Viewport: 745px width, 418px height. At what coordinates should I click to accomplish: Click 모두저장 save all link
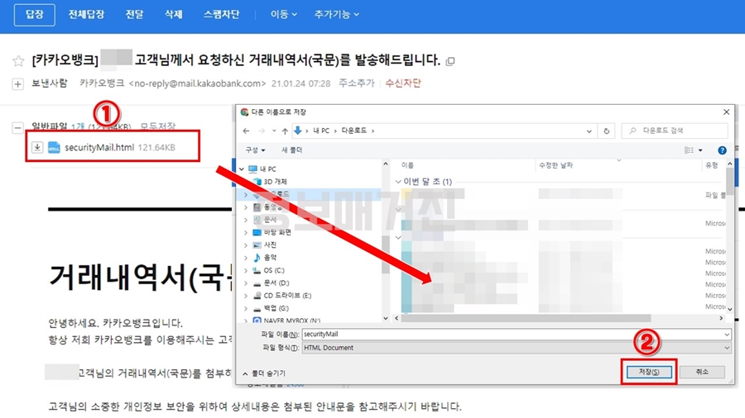click(x=158, y=126)
